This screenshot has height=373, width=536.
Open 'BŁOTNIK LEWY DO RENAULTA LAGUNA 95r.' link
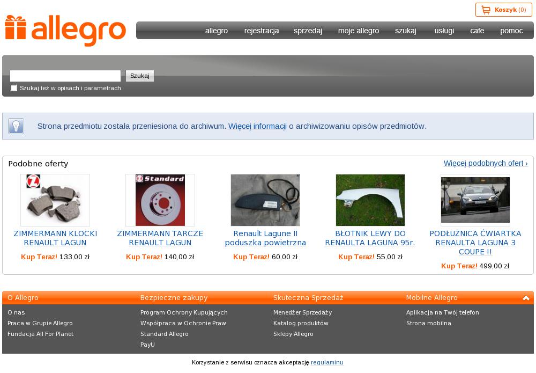point(370,238)
